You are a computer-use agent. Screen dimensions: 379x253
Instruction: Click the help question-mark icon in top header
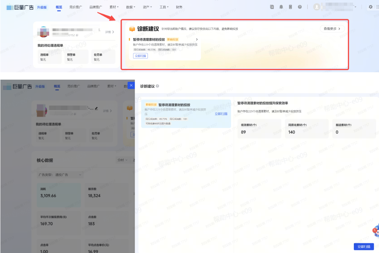300,7
